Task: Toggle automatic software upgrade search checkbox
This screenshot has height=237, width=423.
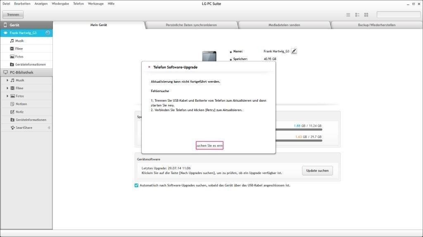Action: pos(136,186)
